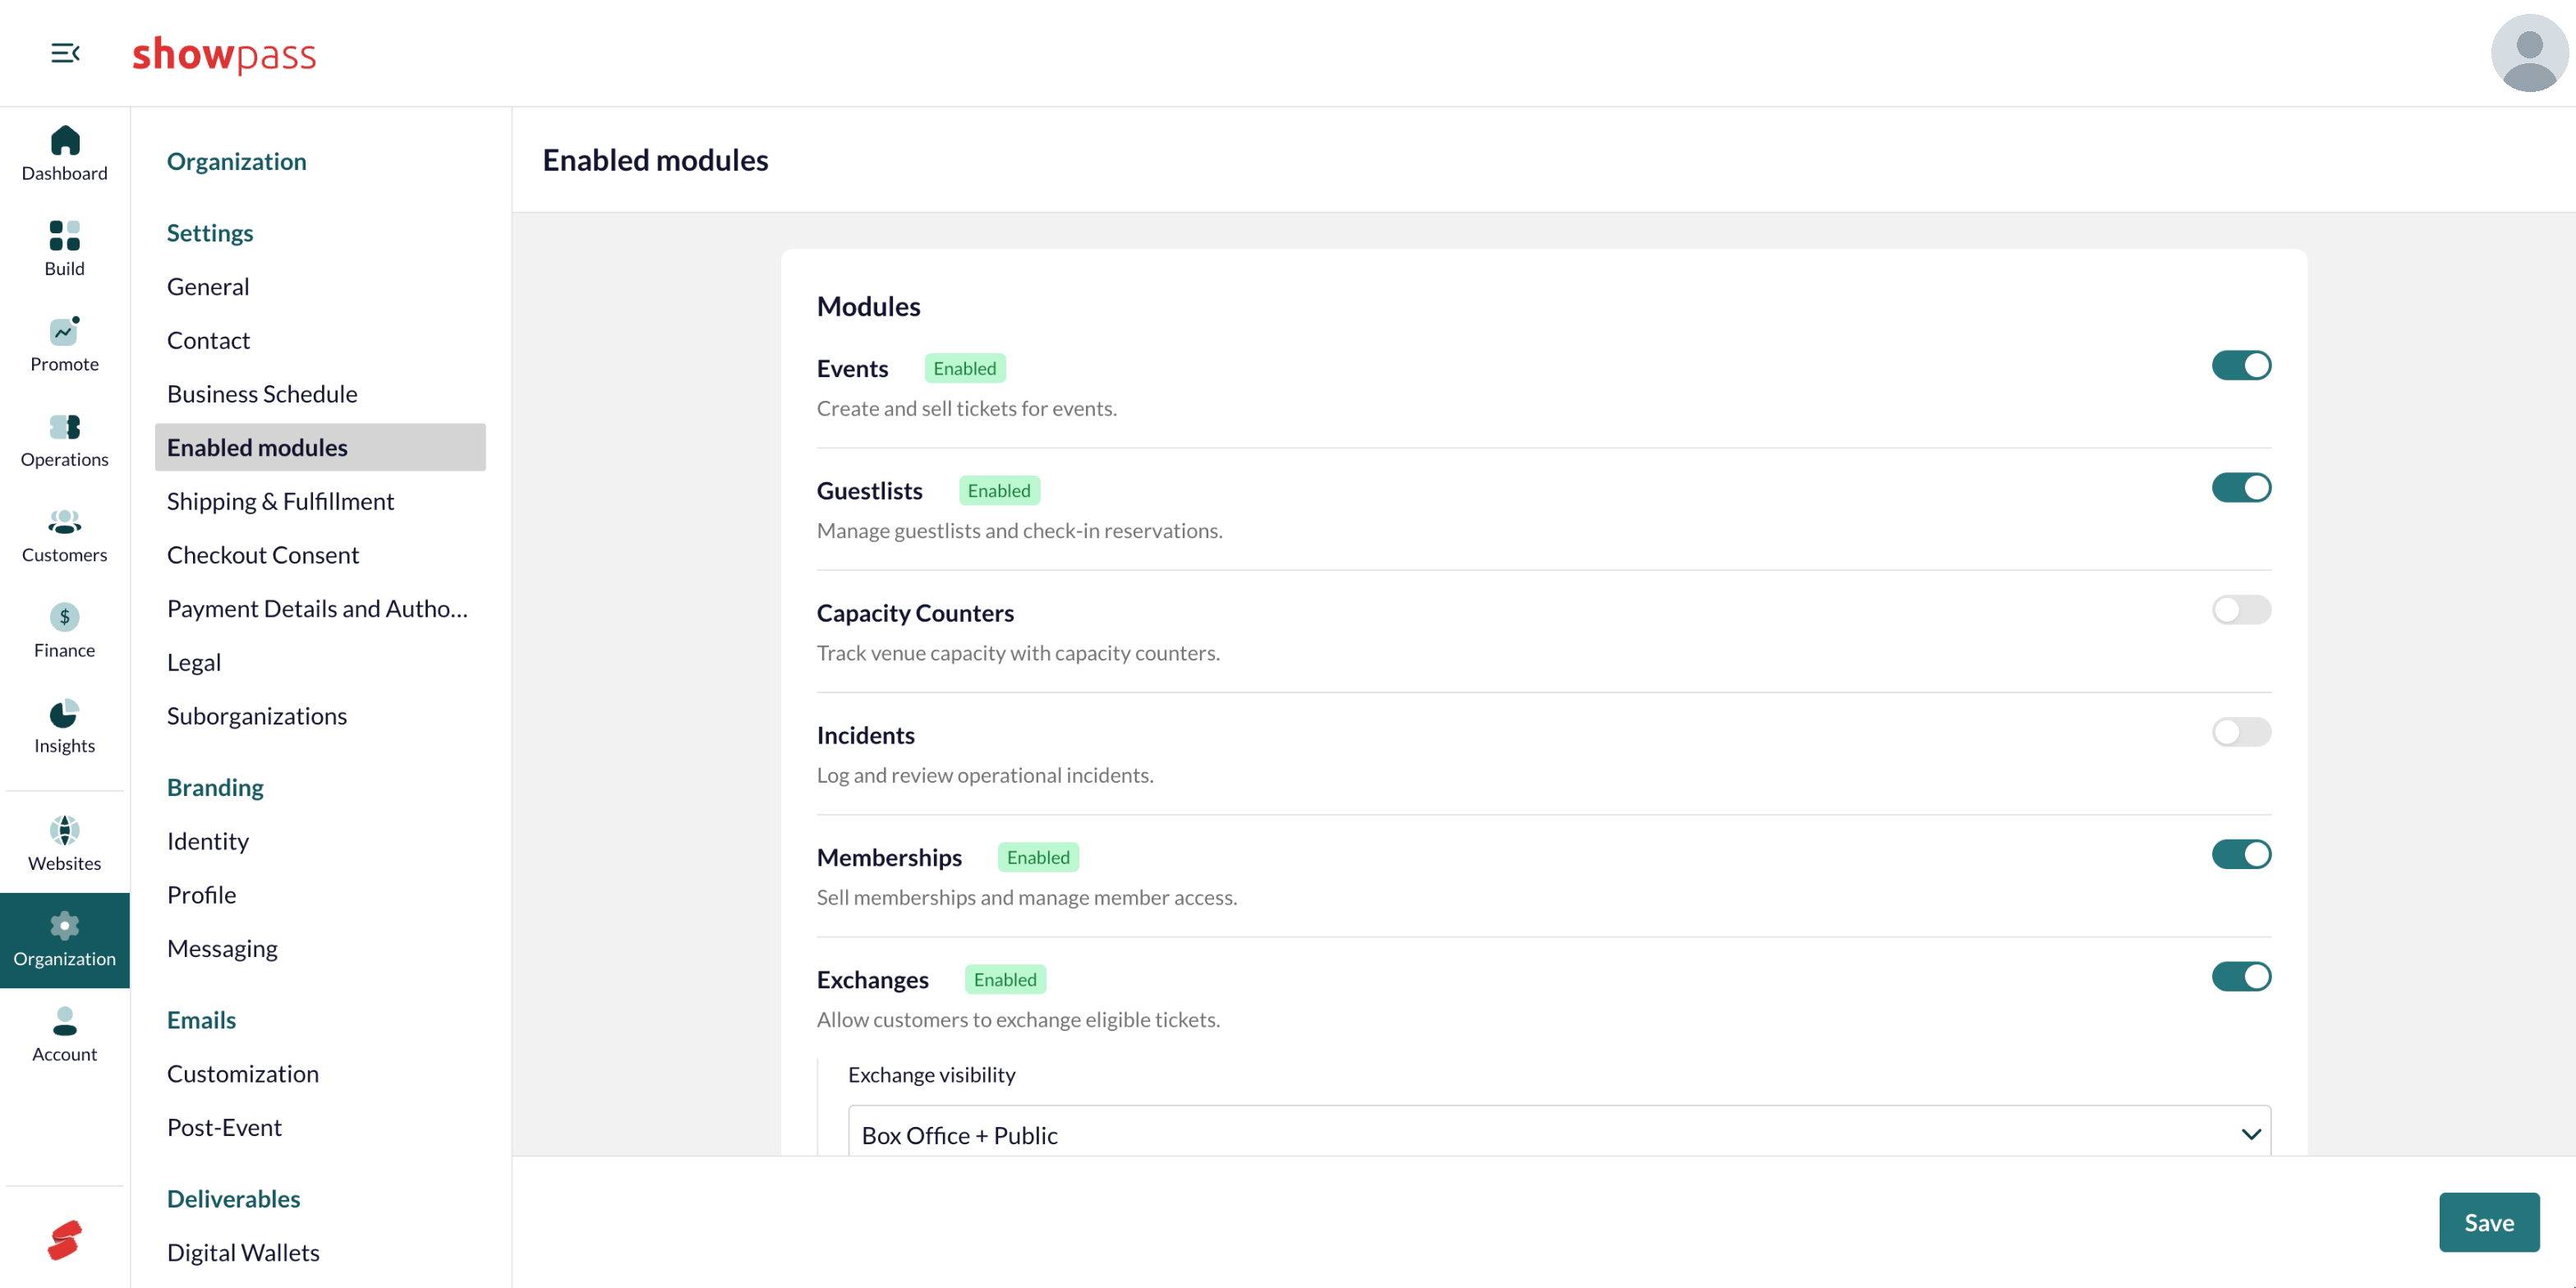Click the Showpass logo

tap(224, 54)
